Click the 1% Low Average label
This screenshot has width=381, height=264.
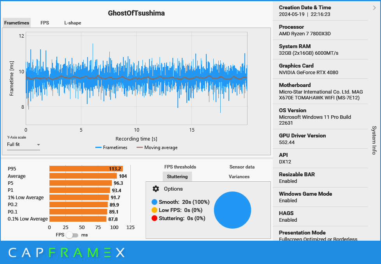26,197
